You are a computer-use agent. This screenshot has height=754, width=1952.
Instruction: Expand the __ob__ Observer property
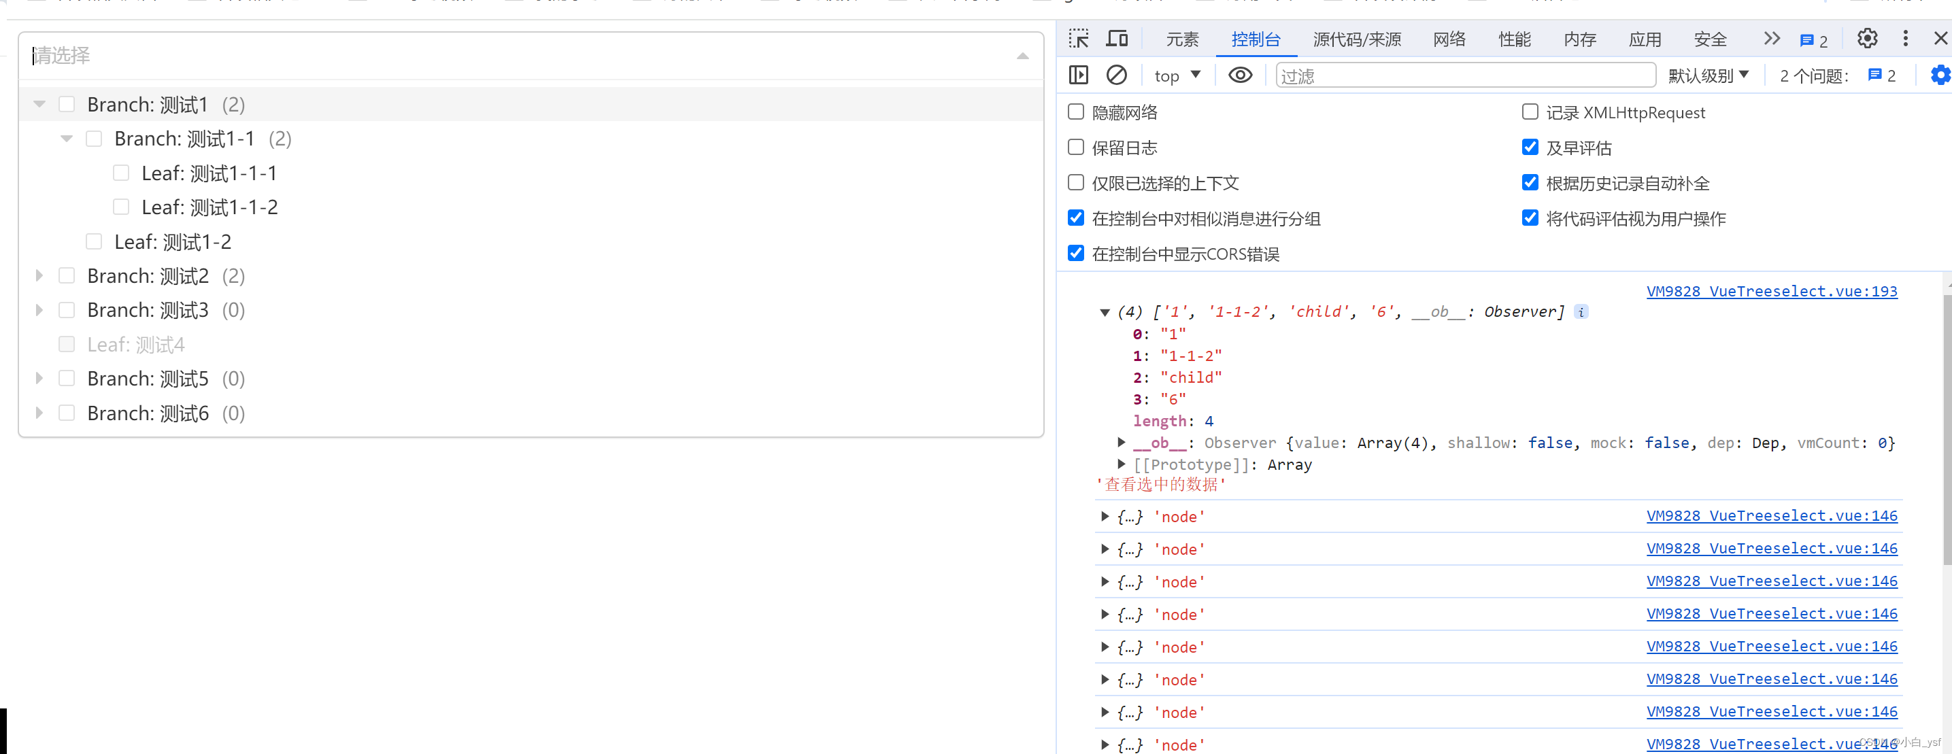(1121, 443)
